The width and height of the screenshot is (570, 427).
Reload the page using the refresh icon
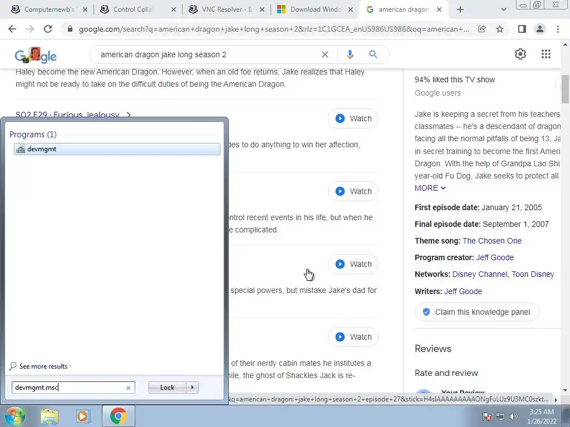[48, 29]
